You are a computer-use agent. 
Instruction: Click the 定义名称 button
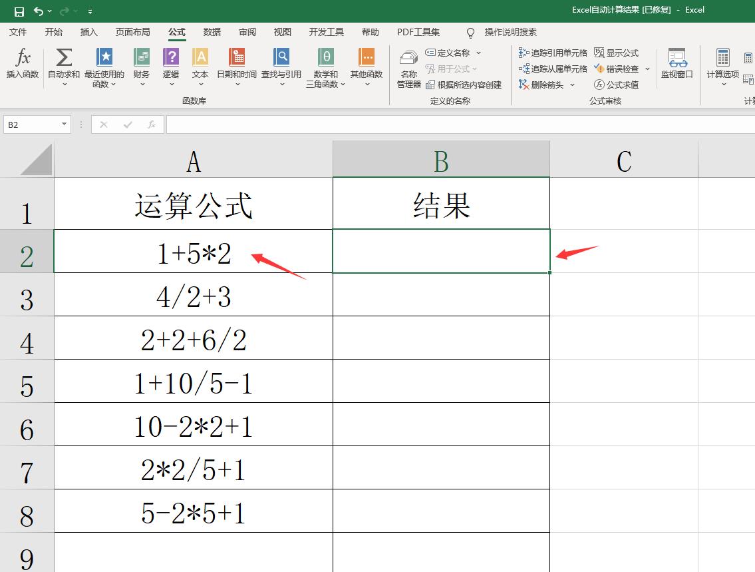pos(447,53)
